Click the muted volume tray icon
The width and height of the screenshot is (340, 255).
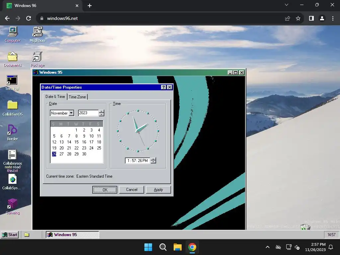click(297, 247)
